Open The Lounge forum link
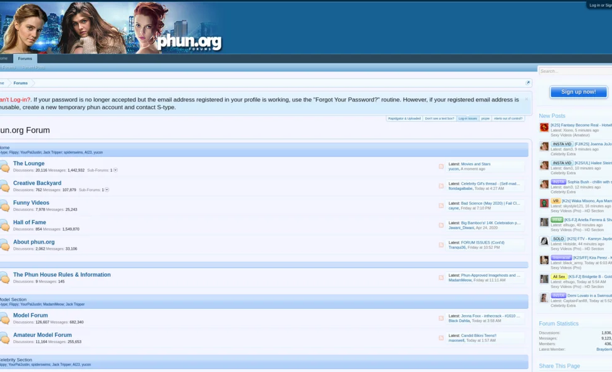The image size is (612, 372). pos(29,163)
